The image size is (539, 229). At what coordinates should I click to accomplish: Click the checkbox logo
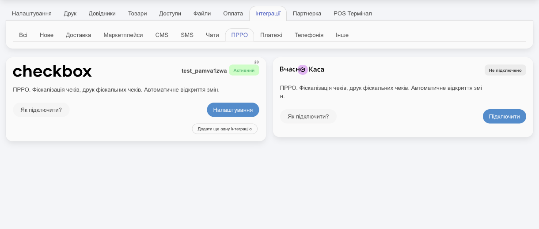(x=52, y=71)
